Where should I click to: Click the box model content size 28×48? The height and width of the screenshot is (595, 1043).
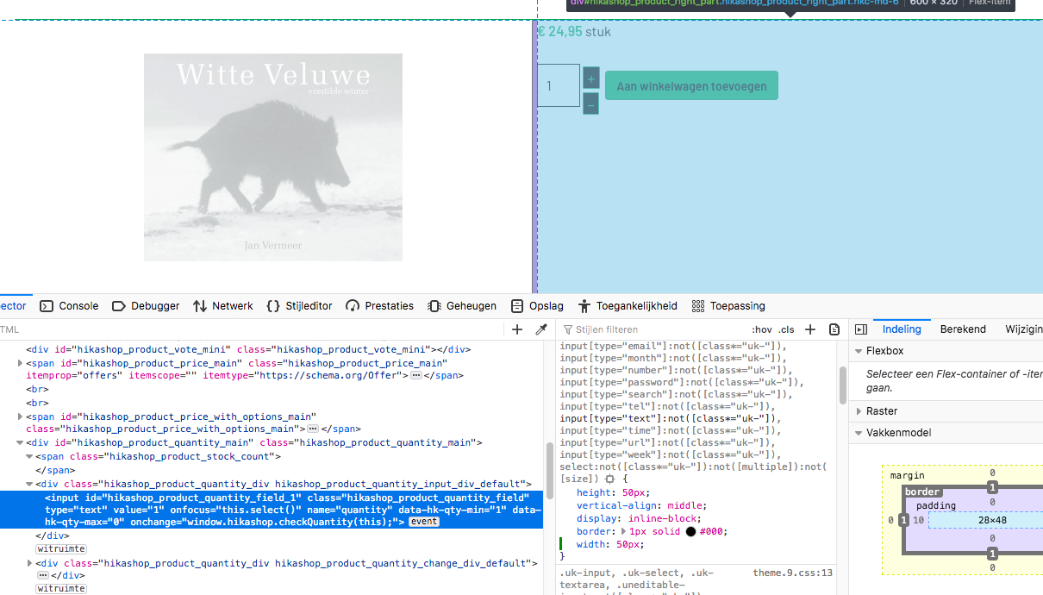click(992, 520)
